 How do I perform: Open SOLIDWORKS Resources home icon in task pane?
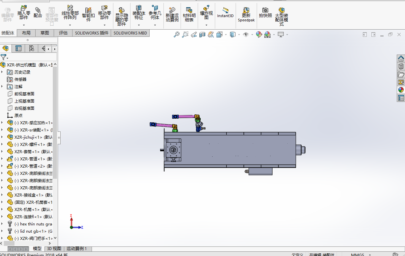(x=401, y=59)
